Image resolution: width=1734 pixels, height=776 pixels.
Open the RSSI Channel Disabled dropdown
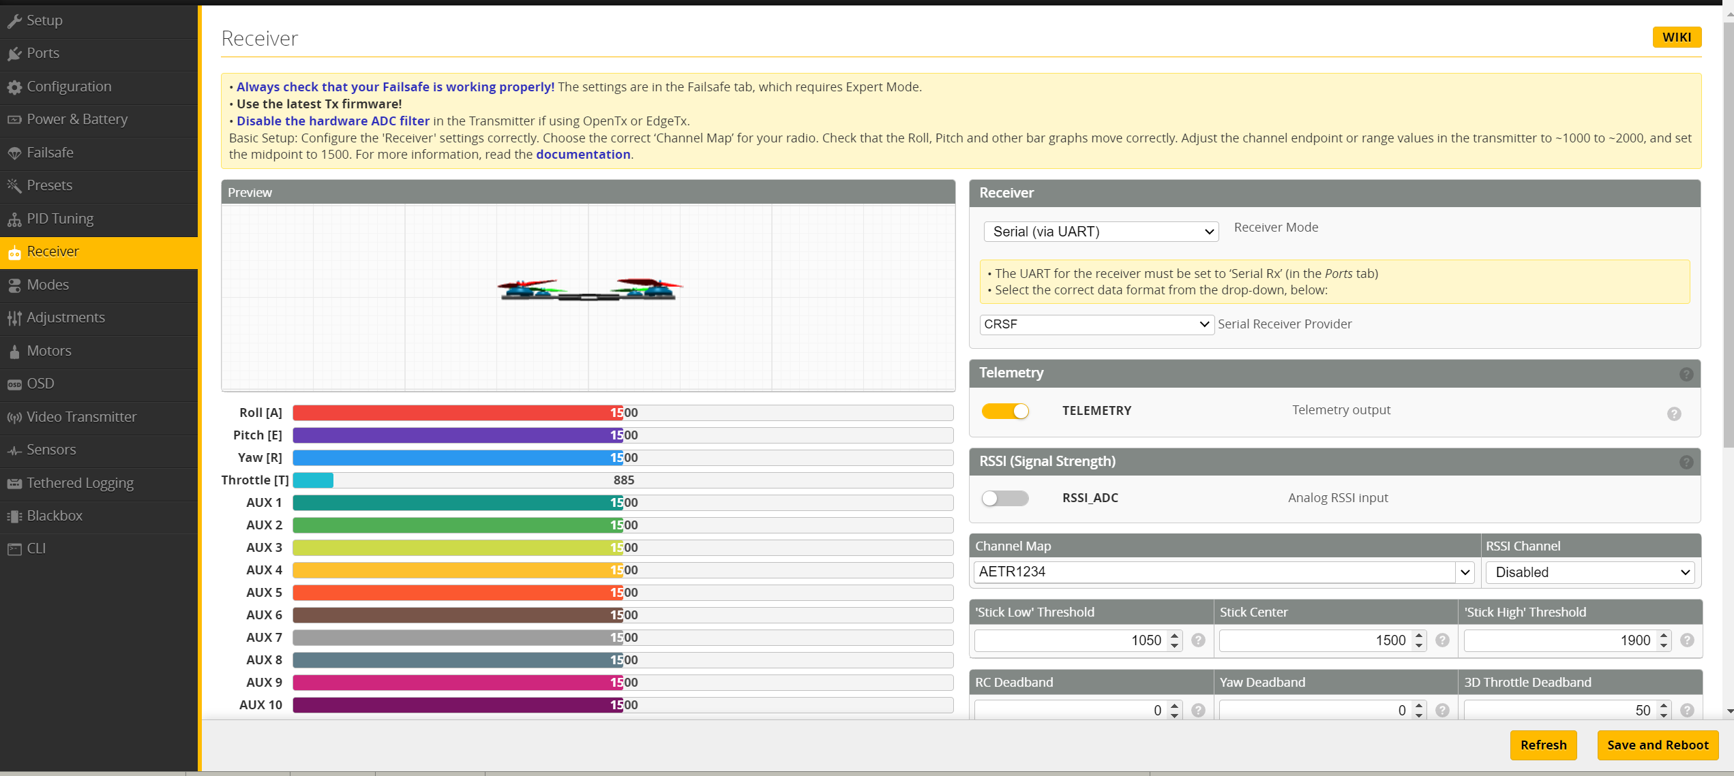click(x=1591, y=572)
